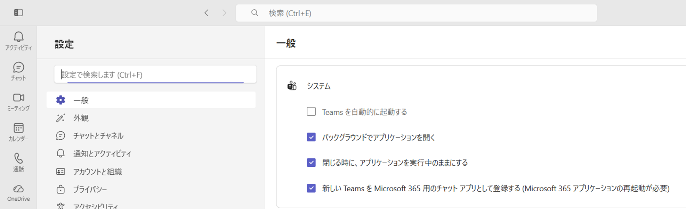Uncheck 閉じる時に、アプリケーションを実行中のままにする
The height and width of the screenshot is (209, 686).
tap(311, 163)
